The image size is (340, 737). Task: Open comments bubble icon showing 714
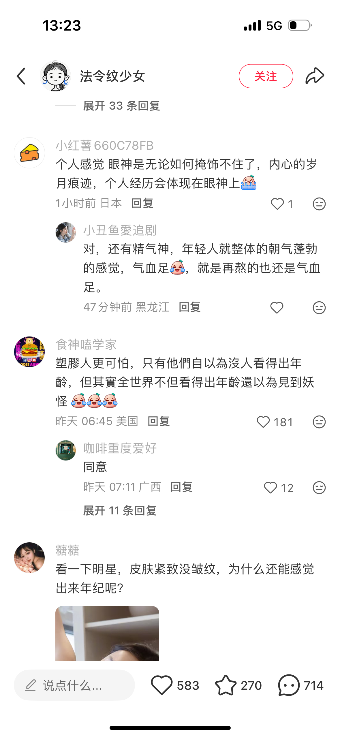click(289, 685)
